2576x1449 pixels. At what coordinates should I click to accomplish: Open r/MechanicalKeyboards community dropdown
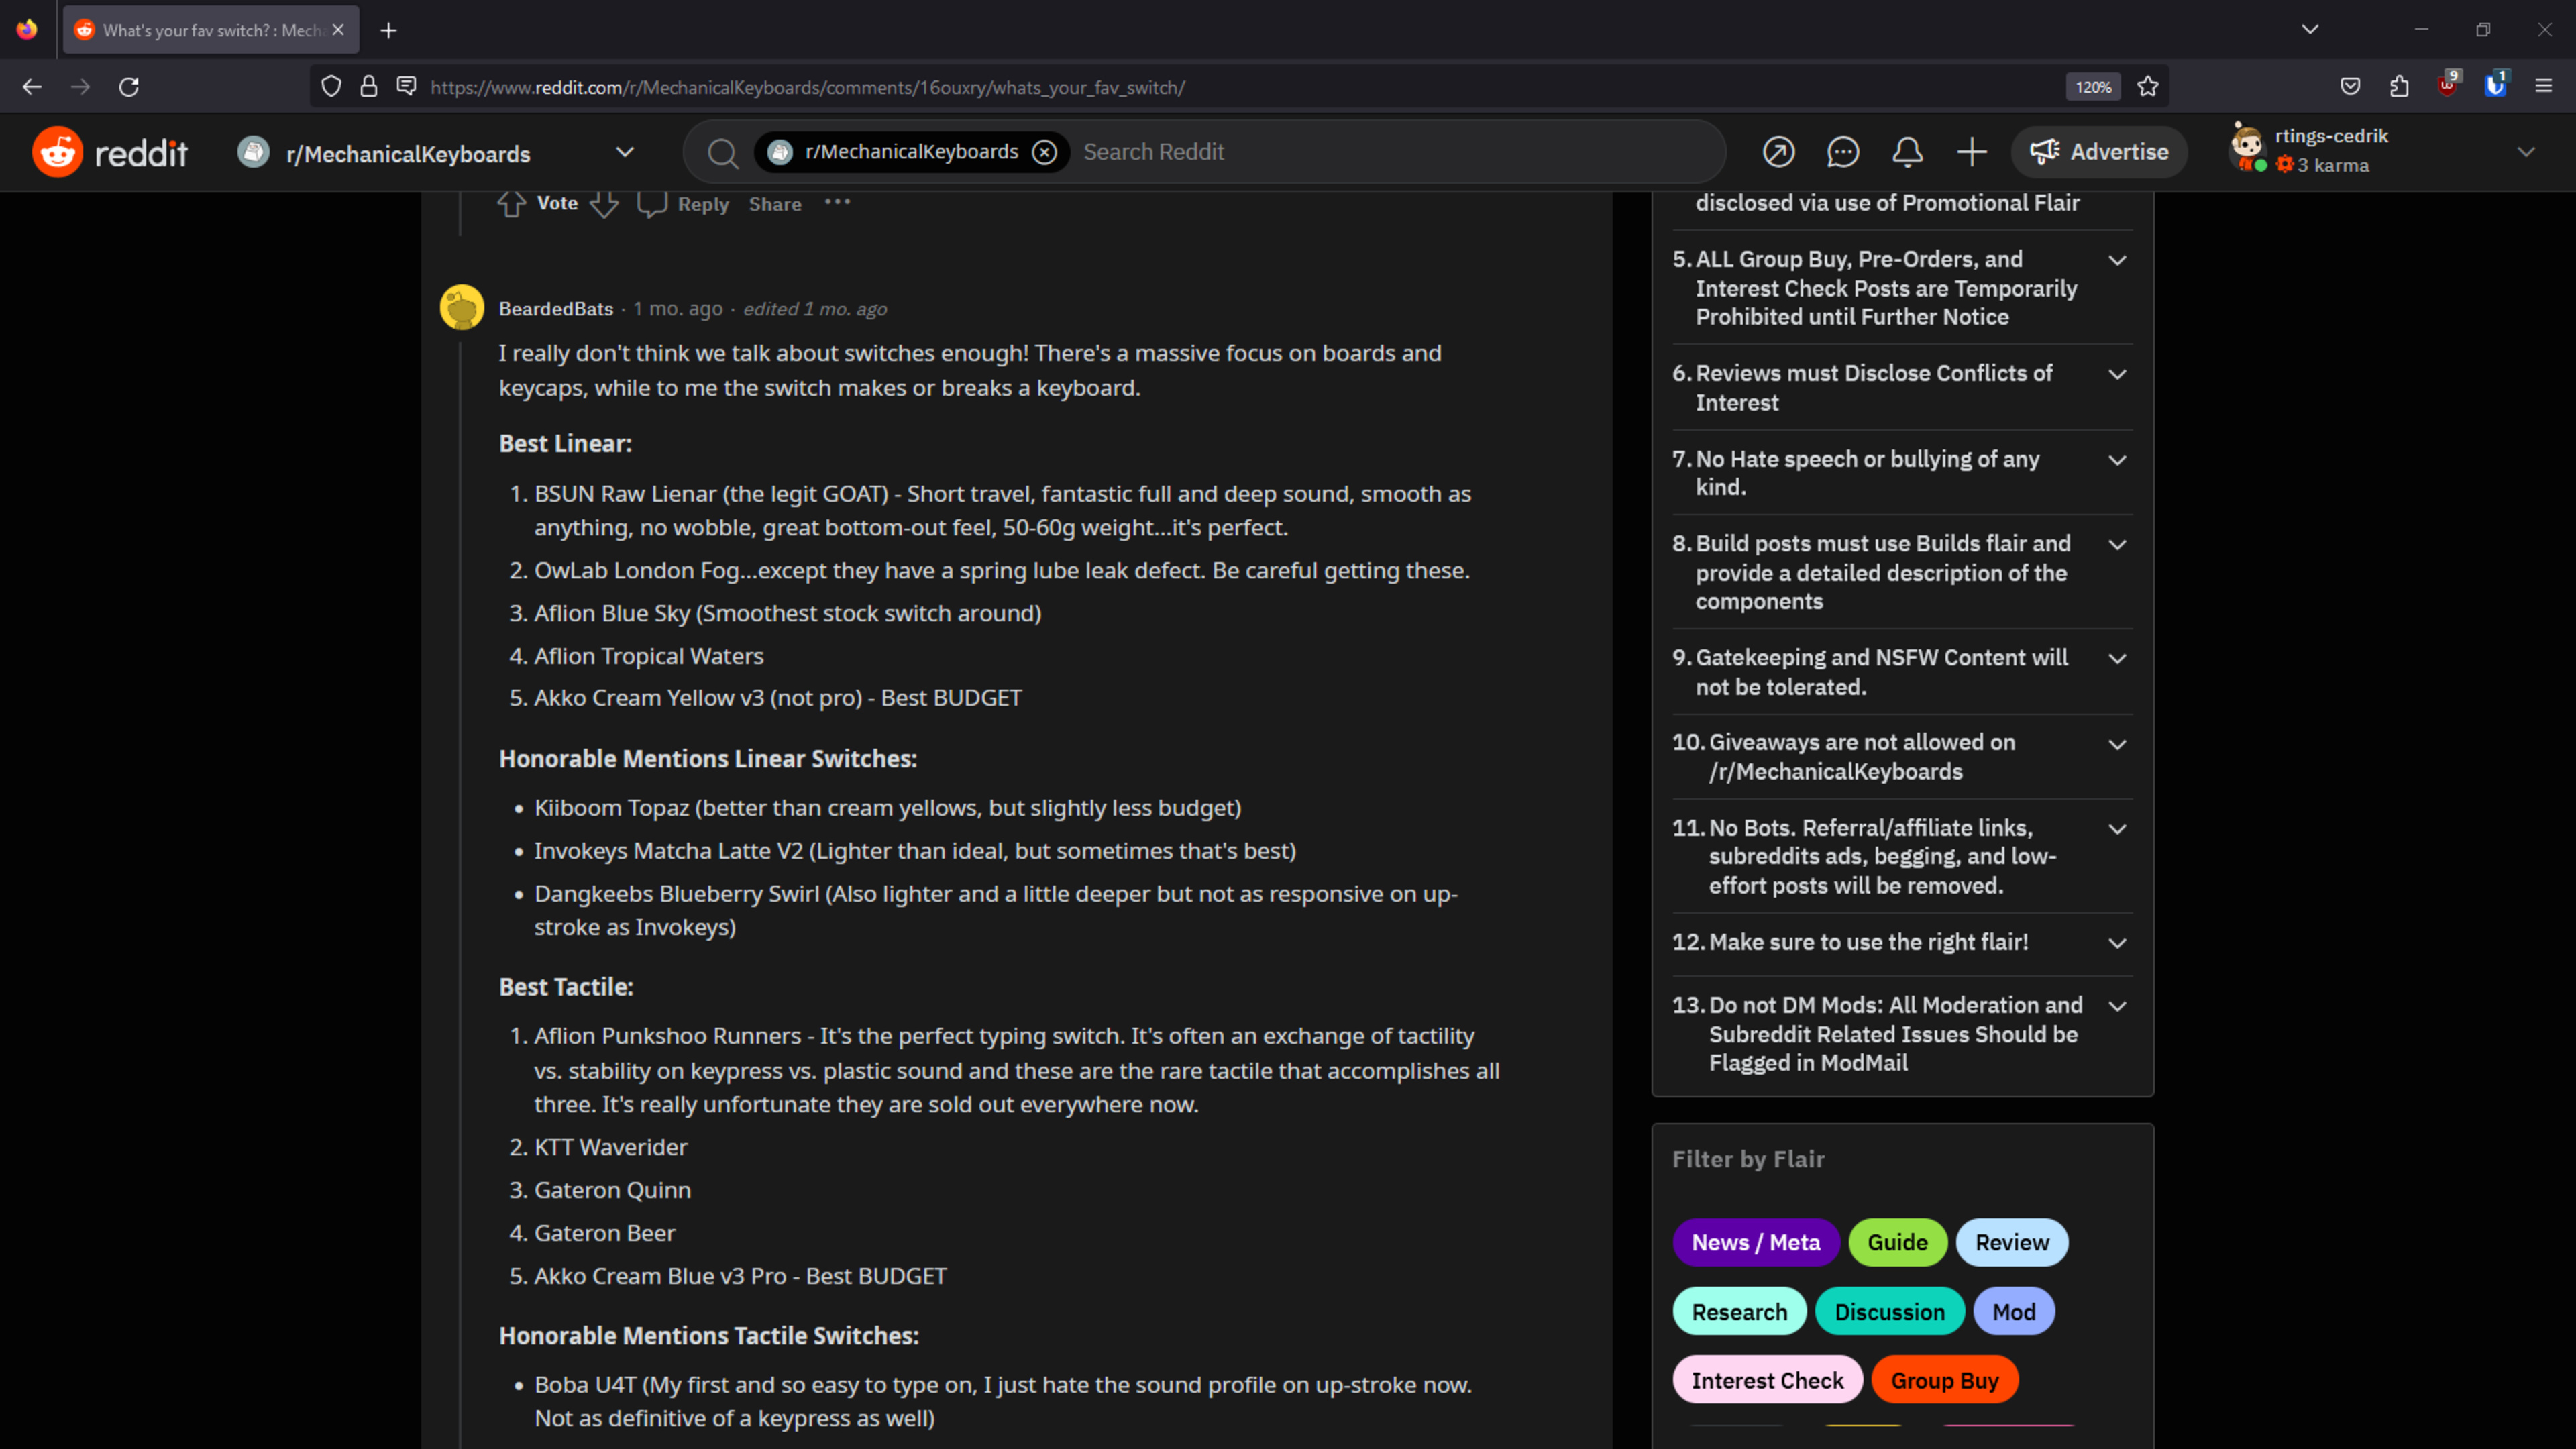point(624,152)
